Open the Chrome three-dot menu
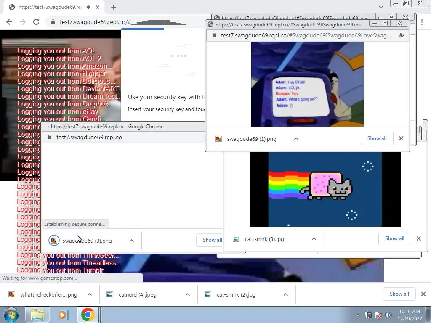 [x=422, y=22]
